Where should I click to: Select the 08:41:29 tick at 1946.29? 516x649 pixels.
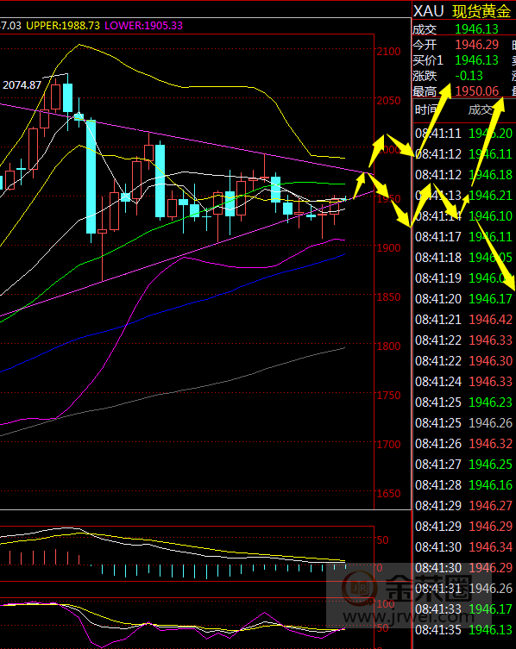click(x=464, y=527)
